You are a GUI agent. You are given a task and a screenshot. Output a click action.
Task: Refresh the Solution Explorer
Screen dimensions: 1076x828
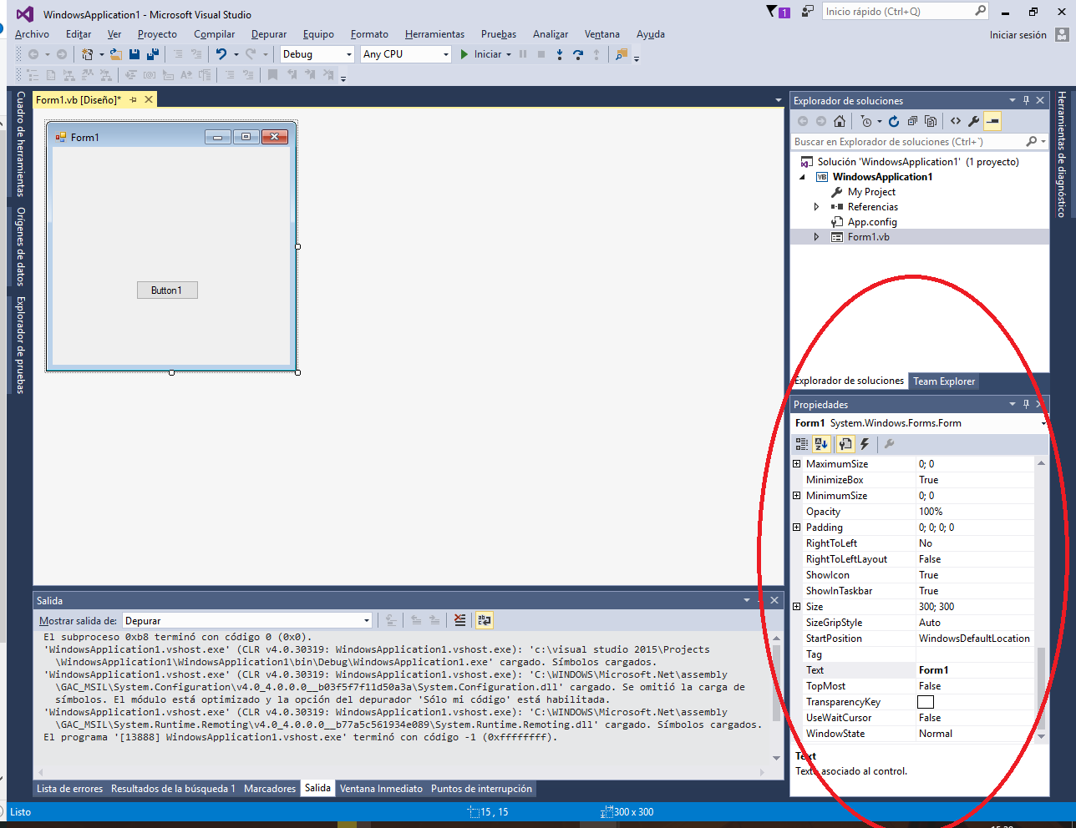[894, 121]
